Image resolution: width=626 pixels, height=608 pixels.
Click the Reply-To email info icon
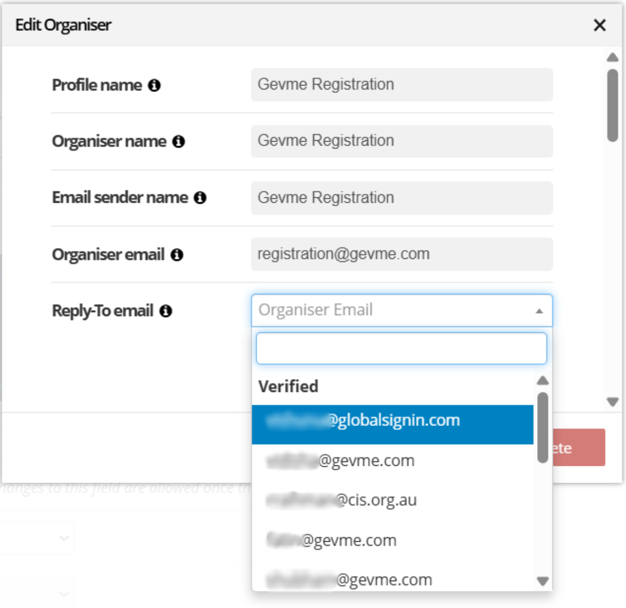166,311
